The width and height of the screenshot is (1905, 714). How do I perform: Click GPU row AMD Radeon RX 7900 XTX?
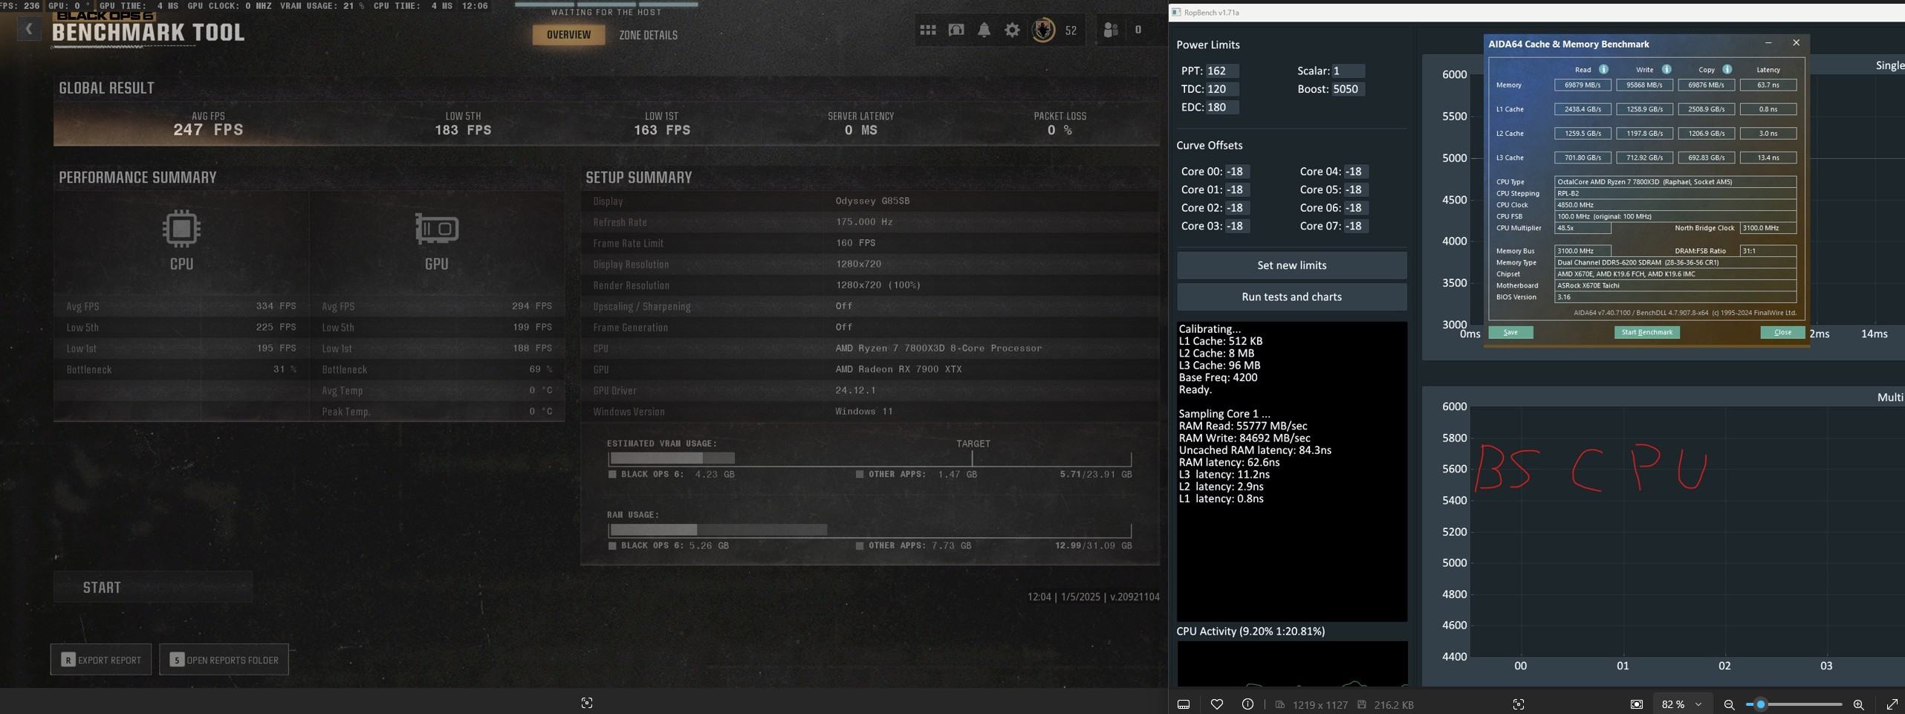(869, 369)
